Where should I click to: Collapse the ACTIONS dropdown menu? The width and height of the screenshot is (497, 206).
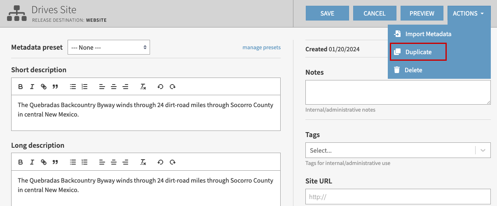(x=469, y=14)
